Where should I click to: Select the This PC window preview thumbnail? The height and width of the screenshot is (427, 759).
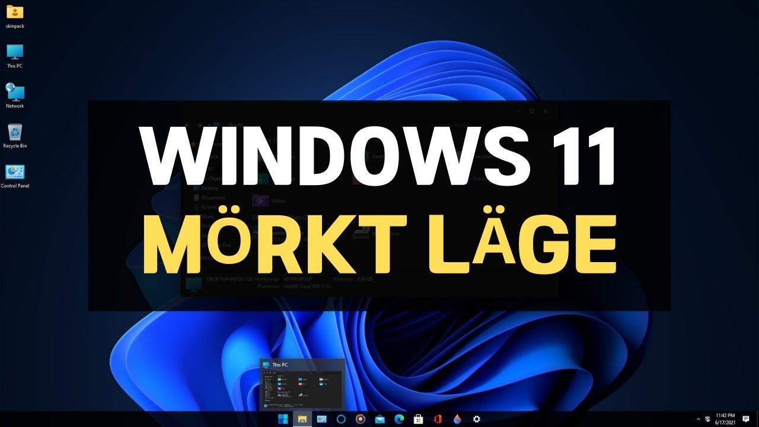click(302, 384)
